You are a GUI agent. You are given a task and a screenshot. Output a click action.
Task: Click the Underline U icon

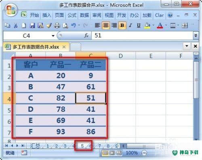139,25
